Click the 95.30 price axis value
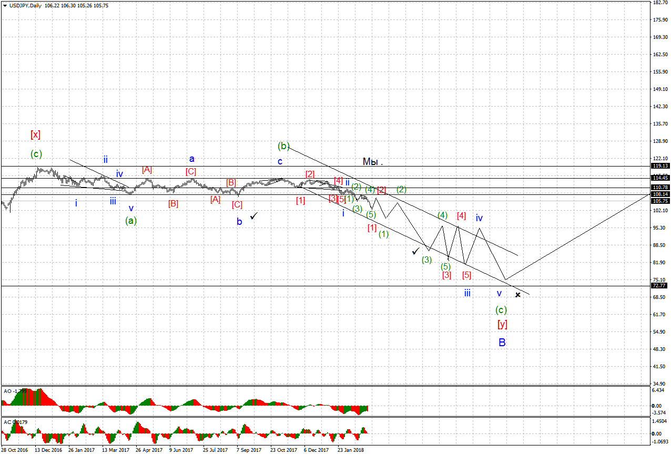671x456 pixels. (x=660, y=227)
